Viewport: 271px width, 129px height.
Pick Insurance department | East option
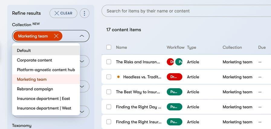pyautogui.click(x=44, y=98)
